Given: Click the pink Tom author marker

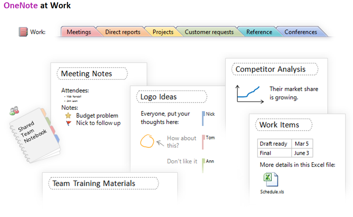Looking at the screenshot, I should click(203, 142).
